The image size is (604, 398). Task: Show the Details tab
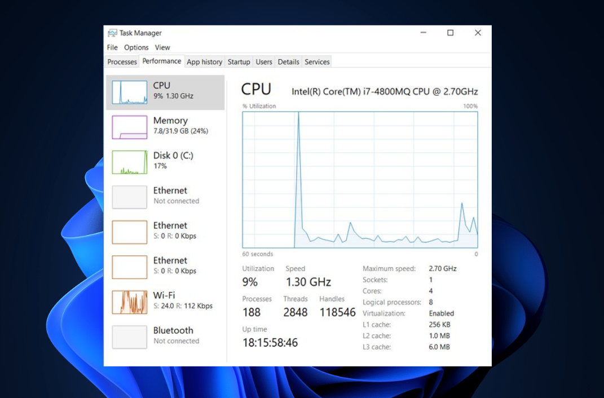point(289,61)
